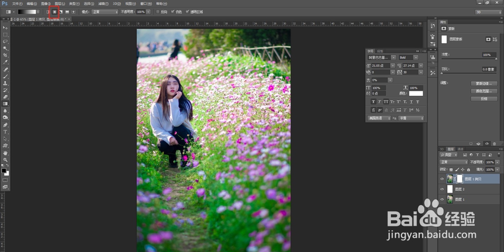Open the gradient mode 正常 dropdown
This screenshot has height=252, width=504.
point(105,12)
